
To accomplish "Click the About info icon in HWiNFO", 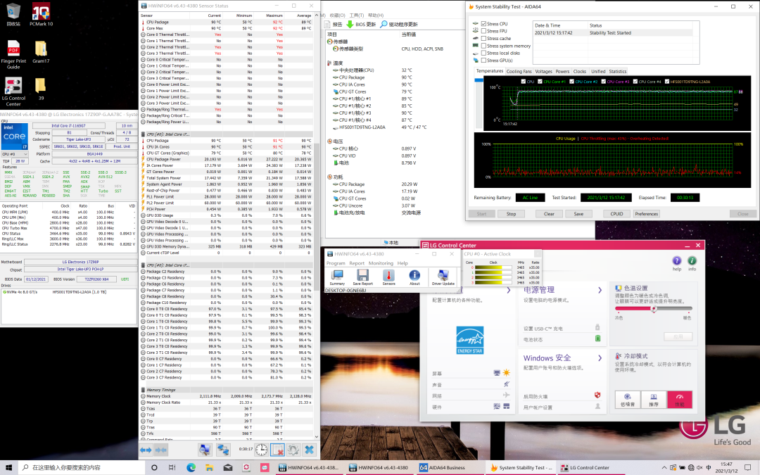I will pos(414,276).
